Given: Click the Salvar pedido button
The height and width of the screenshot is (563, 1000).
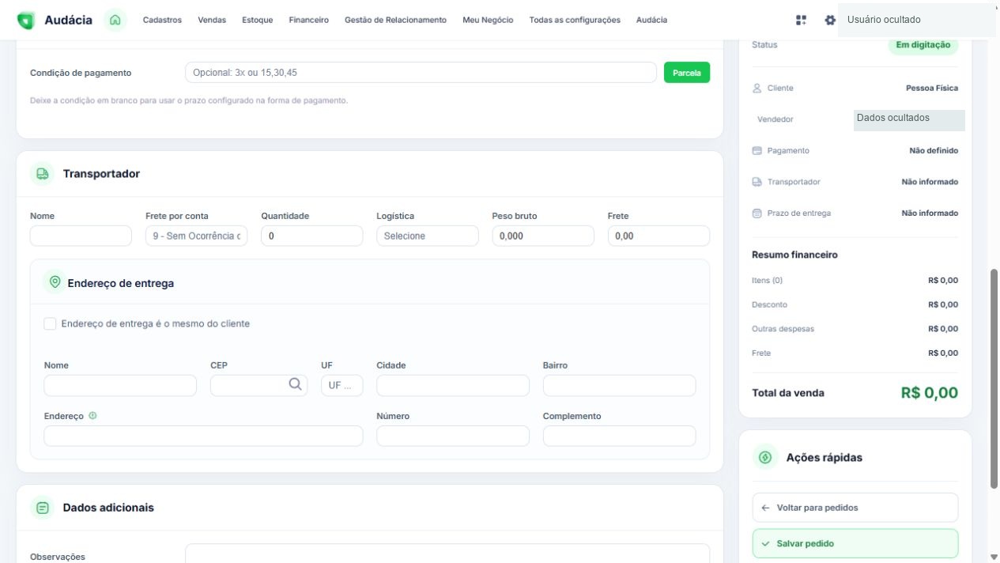Looking at the screenshot, I should click(x=855, y=544).
